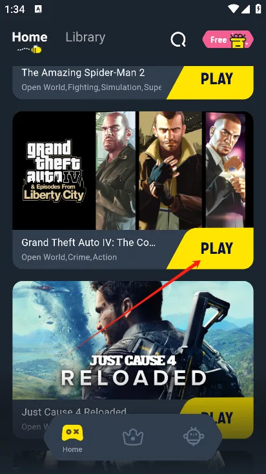Image resolution: width=266 pixels, height=474 pixels.
Task: Tap the battery icon in status bar
Action: coord(258,9)
